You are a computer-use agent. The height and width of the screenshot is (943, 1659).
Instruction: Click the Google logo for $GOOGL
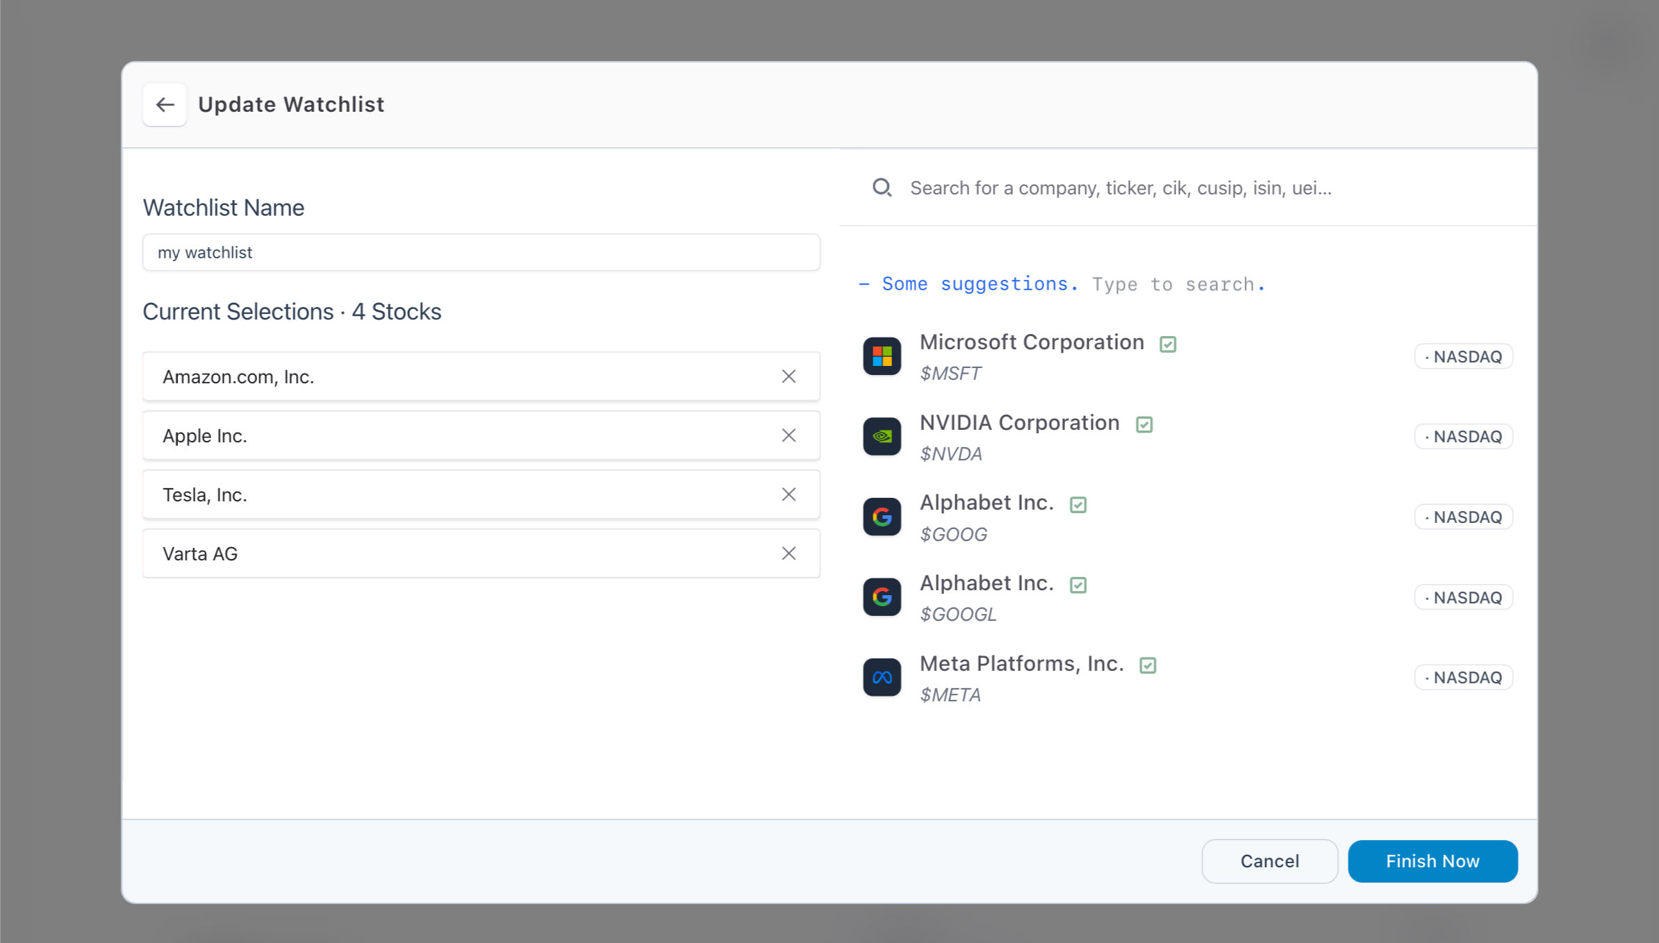(882, 597)
